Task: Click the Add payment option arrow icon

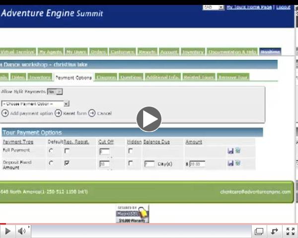Action: (x=5, y=113)
